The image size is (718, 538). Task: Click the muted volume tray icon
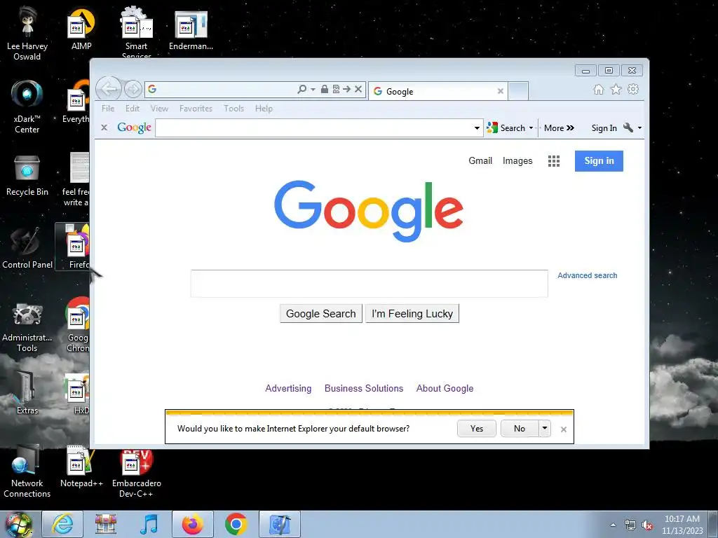coord(647,525)
